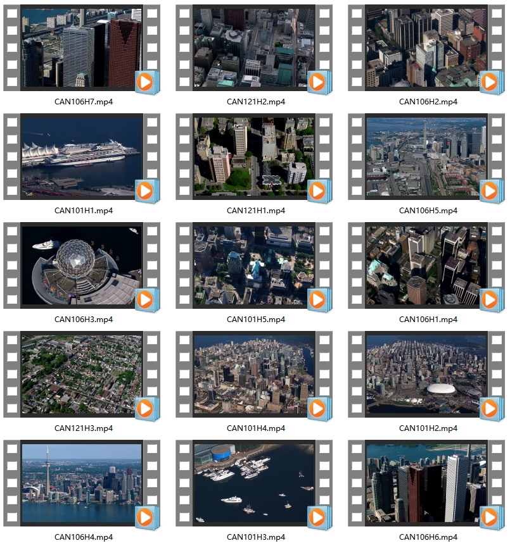Viewport: 510px width, 548px height.
Task: Select the CAN106H7.mp4 video thumbnail
Action: coord(82,48)
